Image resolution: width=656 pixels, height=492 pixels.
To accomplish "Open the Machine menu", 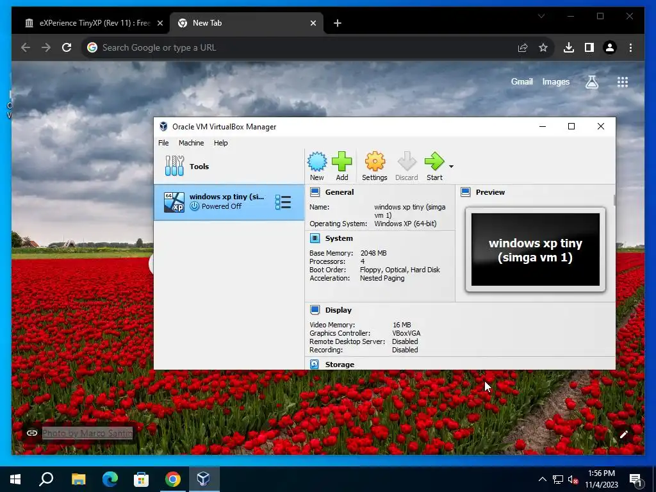I will [191, 143].
